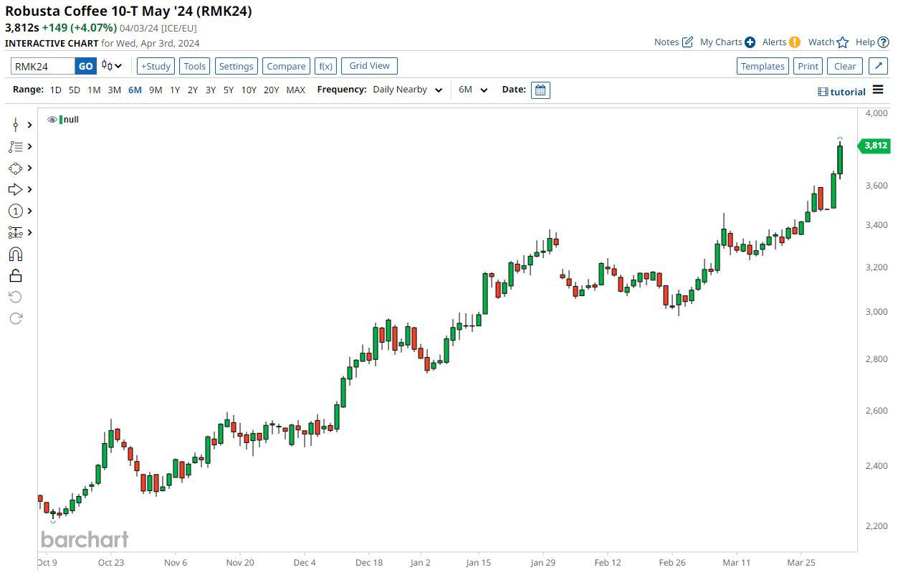Click the RMK24 symbol input field
Image resolution: width=903 pixels, height=585 pixels.
click(42, 66)
